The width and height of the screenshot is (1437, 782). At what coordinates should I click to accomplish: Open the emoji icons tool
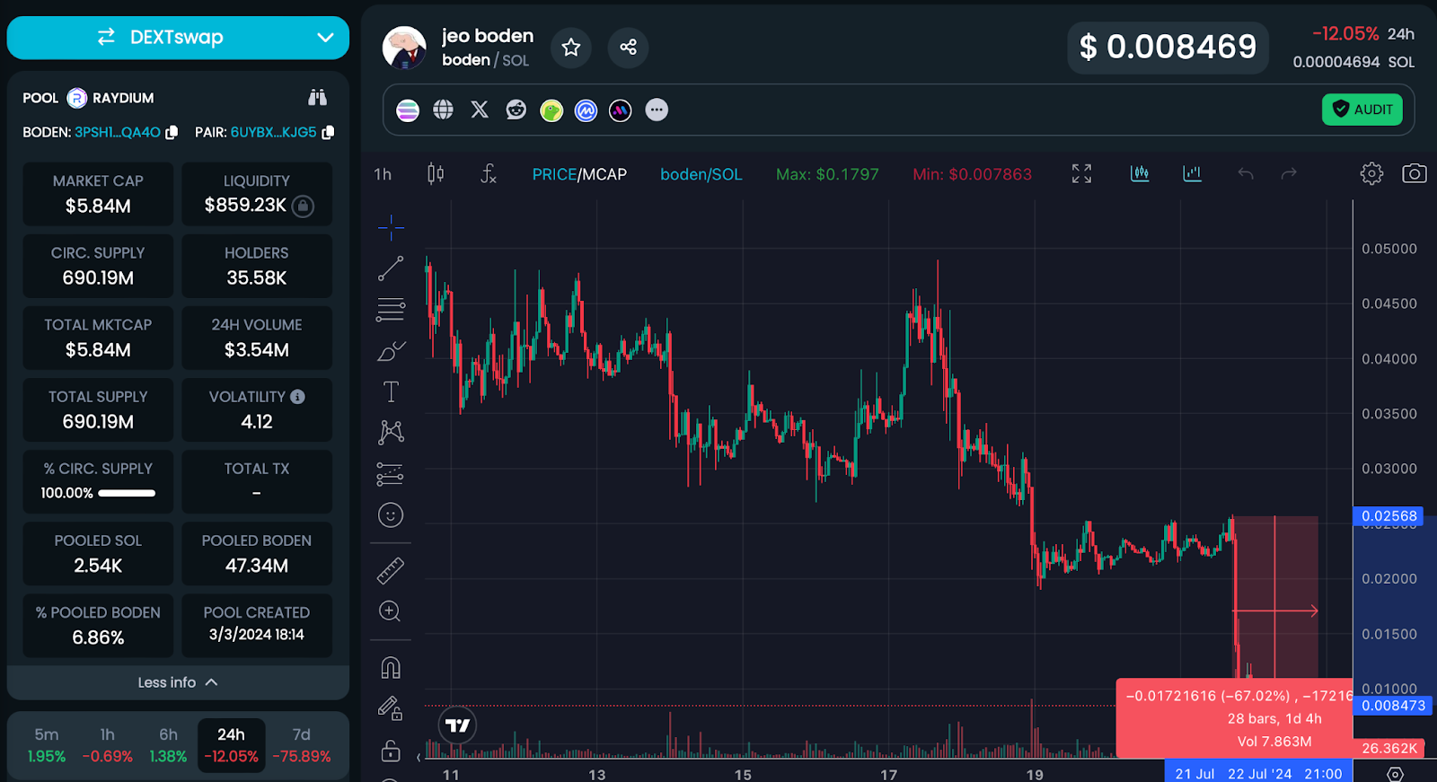click(391, 515)
